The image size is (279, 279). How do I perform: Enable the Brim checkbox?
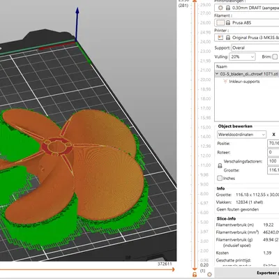[275, 56]
